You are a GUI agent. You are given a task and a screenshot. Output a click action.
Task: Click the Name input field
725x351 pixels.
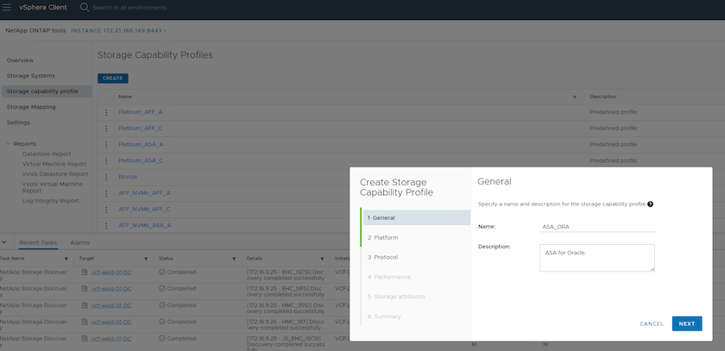tap(597, 227)
